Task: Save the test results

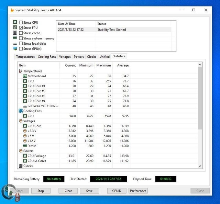Action: 89,191
